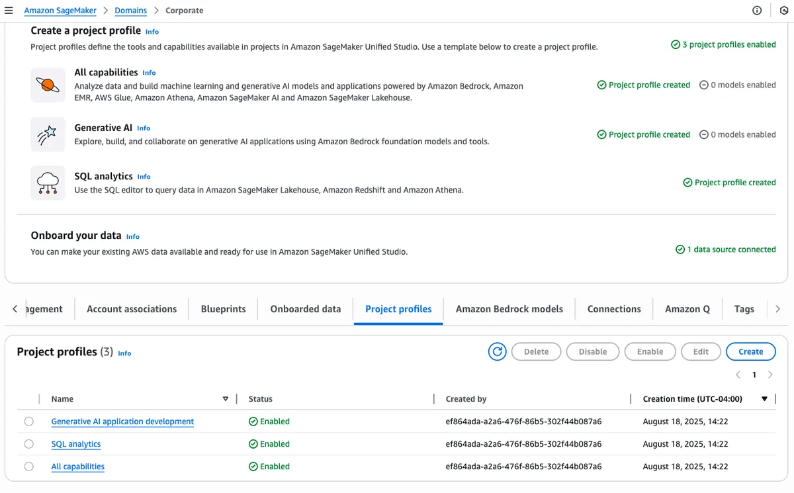
Task: Sort by Name column dropdown triangle
Action: point(226,399)
